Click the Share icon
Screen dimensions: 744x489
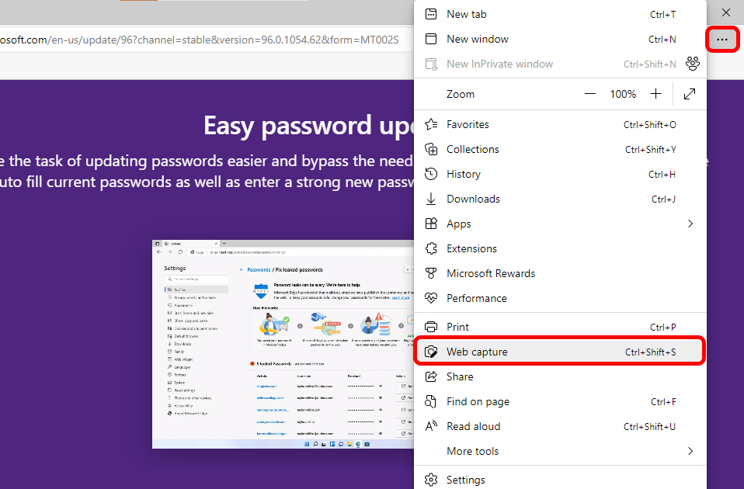(431, 376)
